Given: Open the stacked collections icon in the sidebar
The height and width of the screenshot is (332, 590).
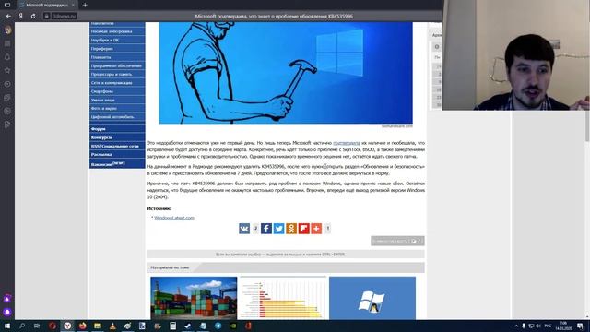Looking at the screenshot, I should tap(7, 98).
